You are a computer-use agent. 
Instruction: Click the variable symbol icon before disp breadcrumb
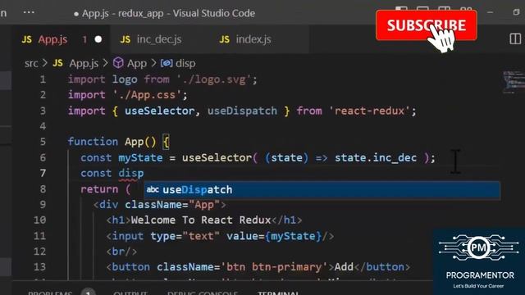(167, 63)
